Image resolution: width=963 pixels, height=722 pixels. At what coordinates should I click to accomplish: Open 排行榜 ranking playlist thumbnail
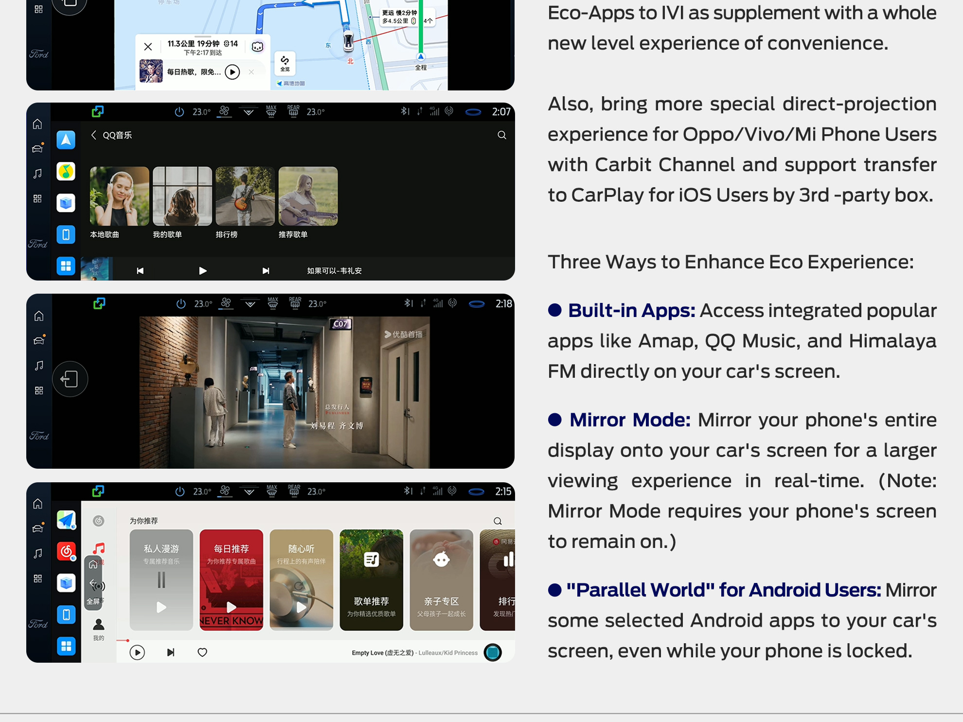[x=245, y=196]
